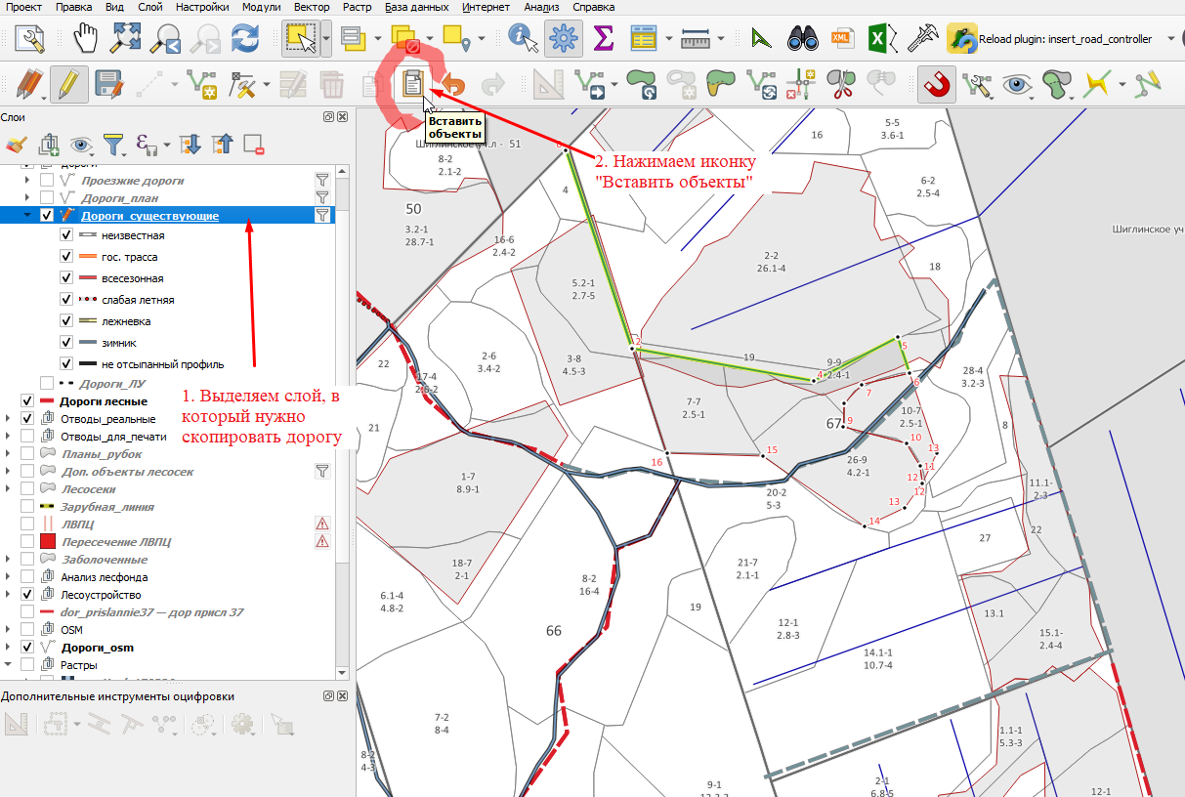Expand the Проезжие дороги layer
The height and width of the screenshot is (797, 1185).
coord(28,180)
